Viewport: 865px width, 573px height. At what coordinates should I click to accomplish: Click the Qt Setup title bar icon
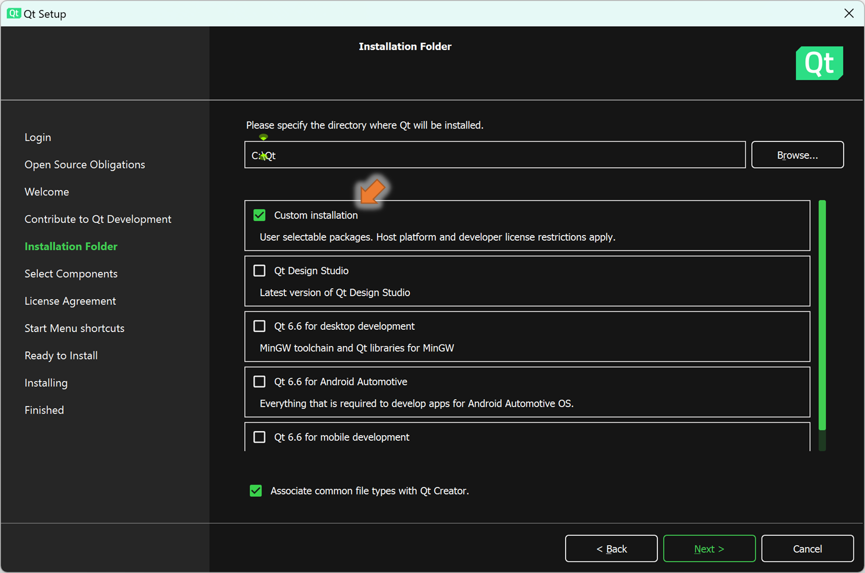tap(14, 13)
